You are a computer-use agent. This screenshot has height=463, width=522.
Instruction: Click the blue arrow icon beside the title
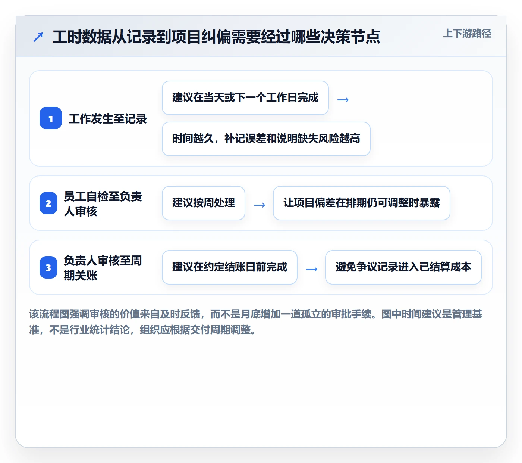coord(38,37)
